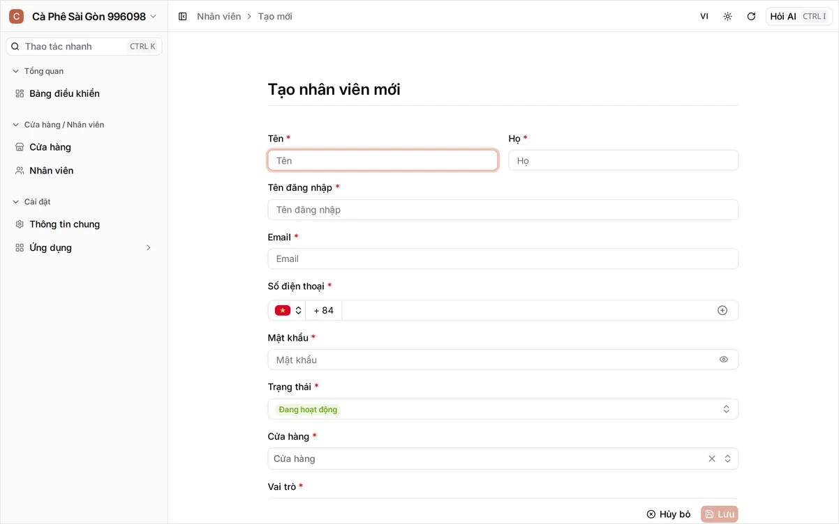
Task: Click the Bảng điều khiển grid icon
Action: tap(20, 93)
